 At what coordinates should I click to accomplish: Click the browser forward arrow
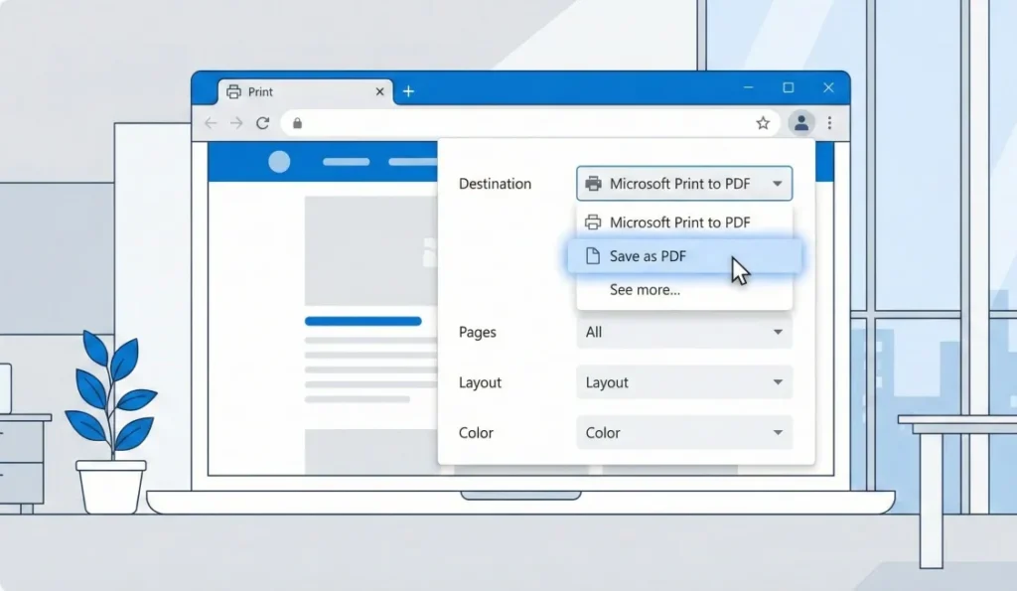(236, 123)
